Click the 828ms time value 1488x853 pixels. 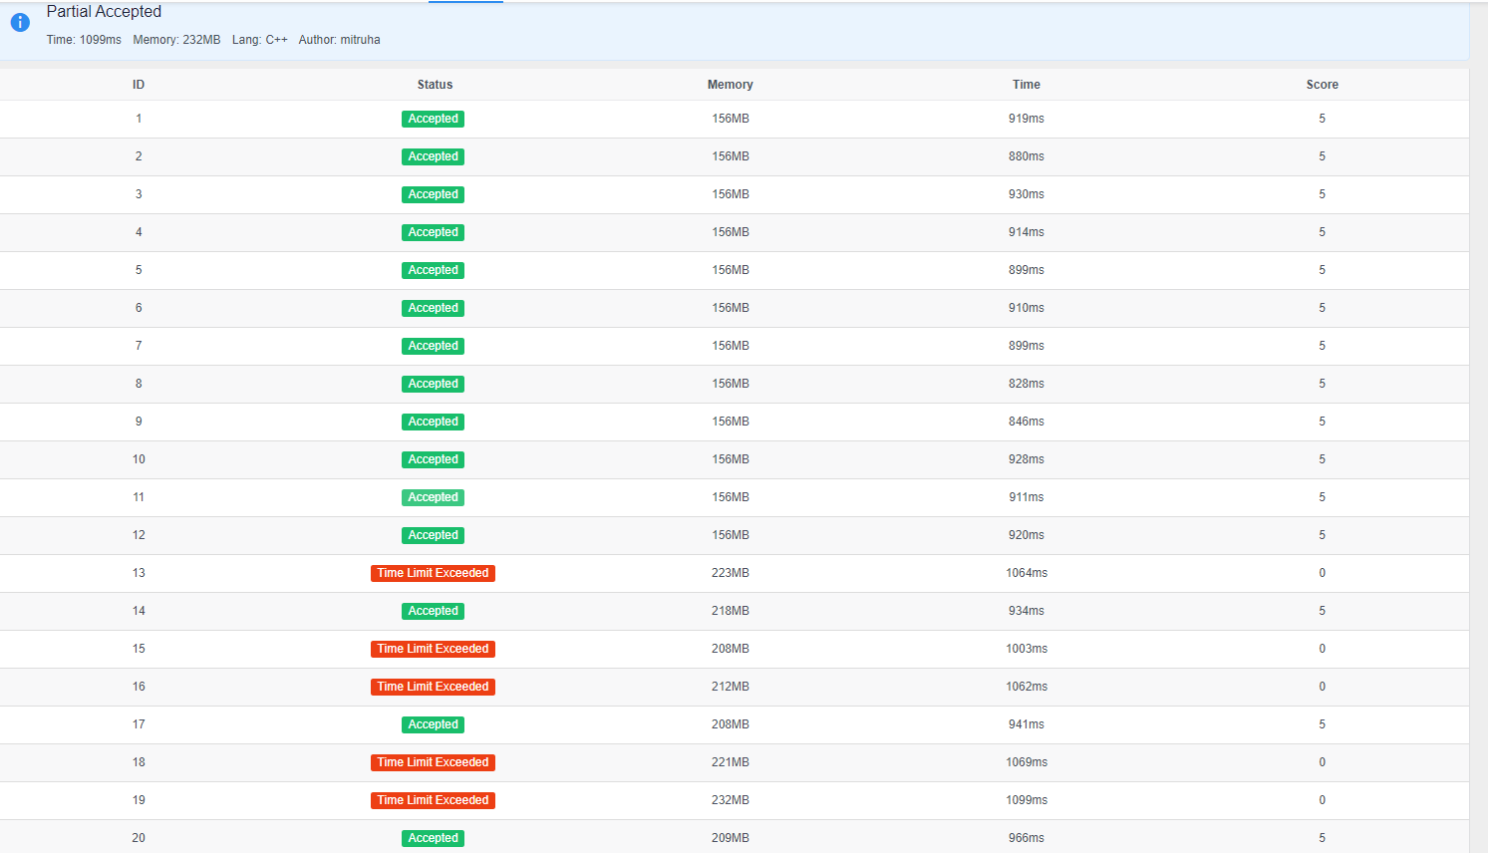(1027, 384)
